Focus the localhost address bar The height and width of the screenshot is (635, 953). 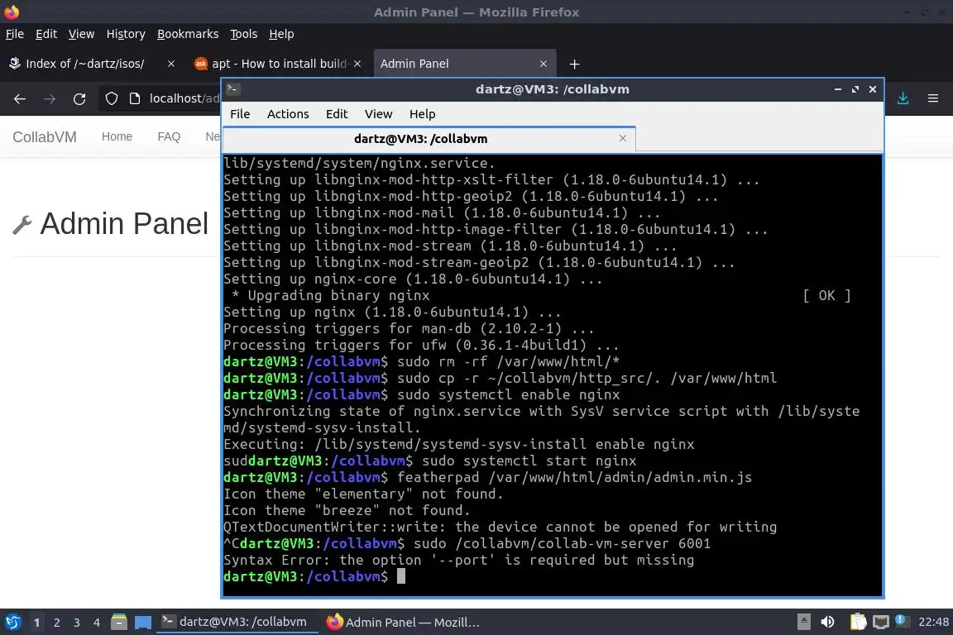click(184, 98)
